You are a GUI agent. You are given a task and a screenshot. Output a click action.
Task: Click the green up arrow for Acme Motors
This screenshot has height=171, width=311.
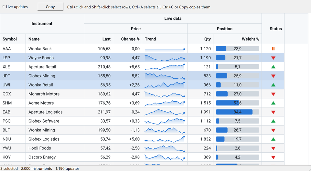[273, 103]
